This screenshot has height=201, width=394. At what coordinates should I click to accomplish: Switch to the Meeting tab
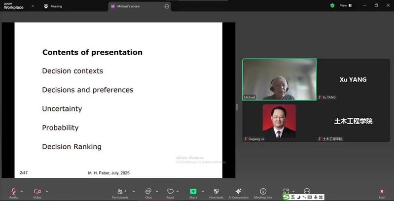53,6
